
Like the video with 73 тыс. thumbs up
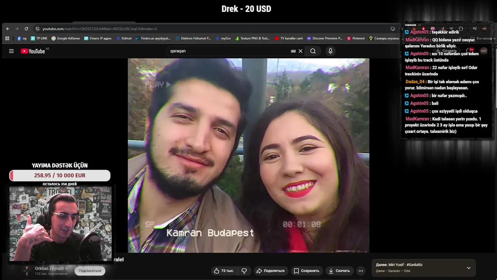[x=224, y=271]
